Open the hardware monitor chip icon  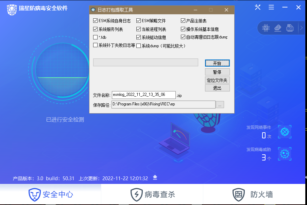pos(266,28)
